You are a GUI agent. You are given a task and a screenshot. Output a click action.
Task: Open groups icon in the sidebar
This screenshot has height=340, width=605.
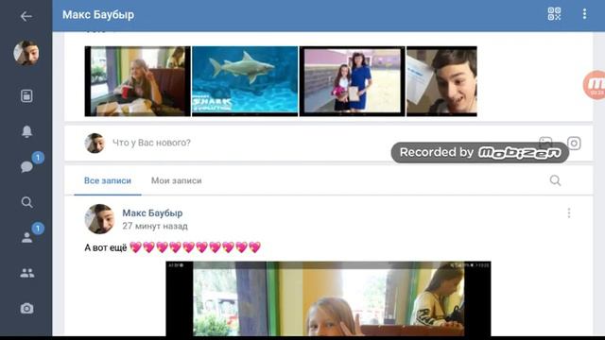(x=26, y=273)
